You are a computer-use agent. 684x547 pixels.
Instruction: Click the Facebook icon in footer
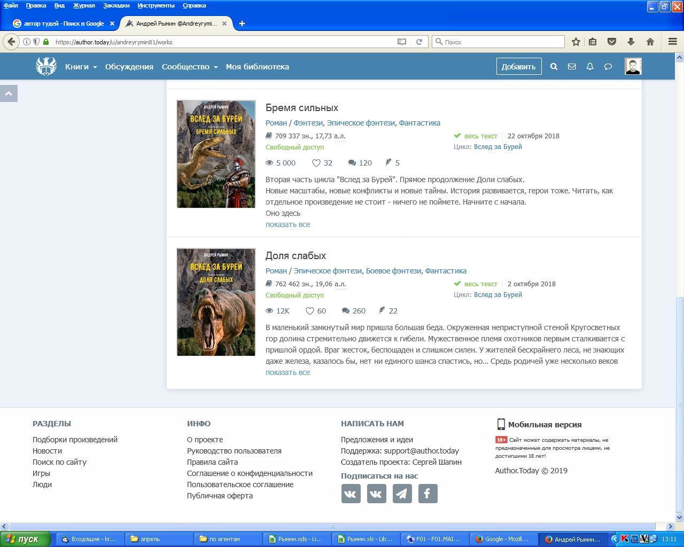[428, 494]
